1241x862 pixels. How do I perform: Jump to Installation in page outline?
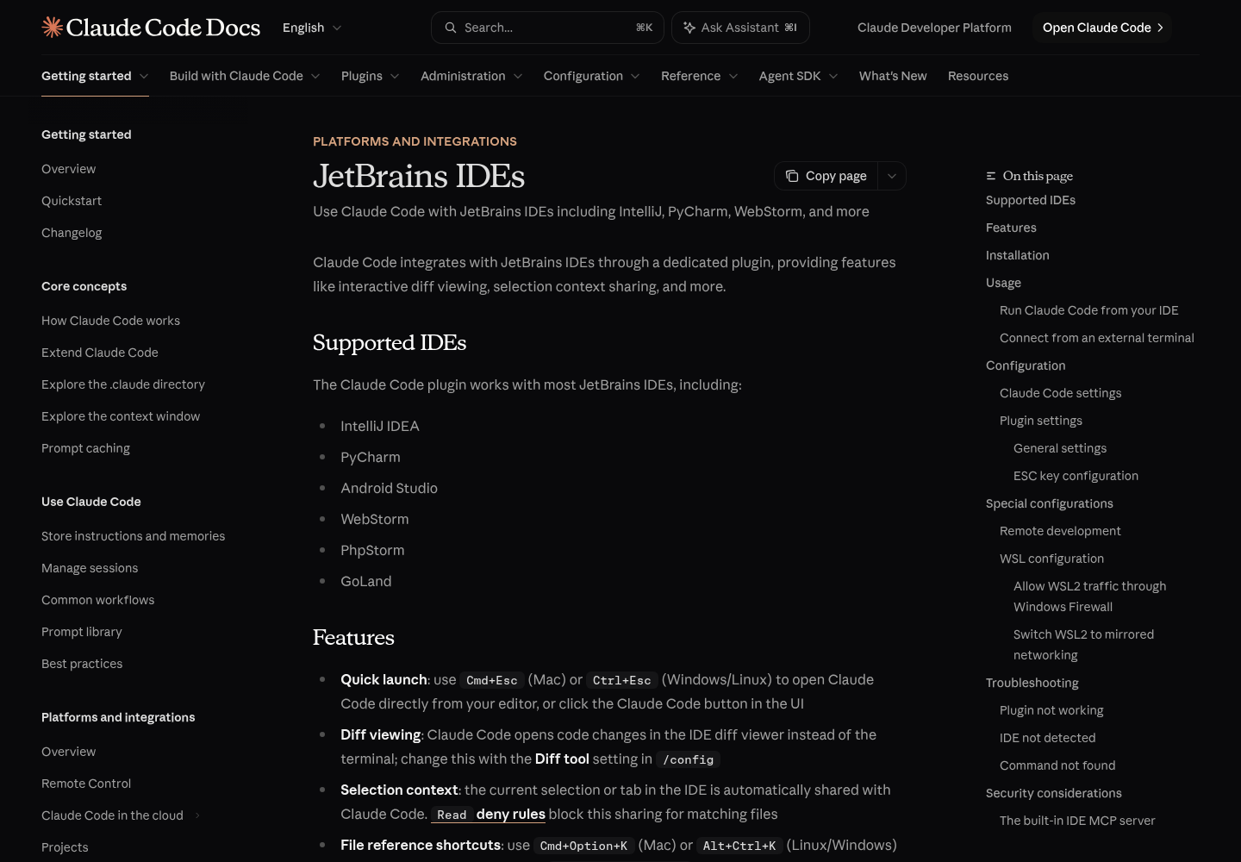tap(1017, 255)
